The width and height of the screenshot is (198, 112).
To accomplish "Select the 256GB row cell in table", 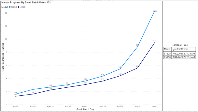I will [x=167, y=57].
